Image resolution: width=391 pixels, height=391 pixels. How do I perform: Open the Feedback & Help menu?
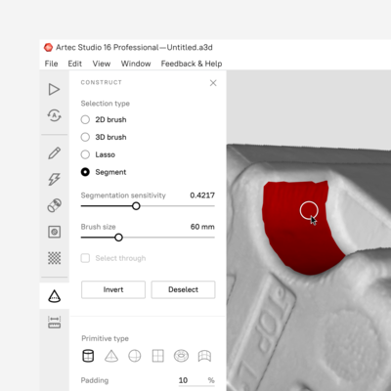pyautogui.click(x=192, y=64)
